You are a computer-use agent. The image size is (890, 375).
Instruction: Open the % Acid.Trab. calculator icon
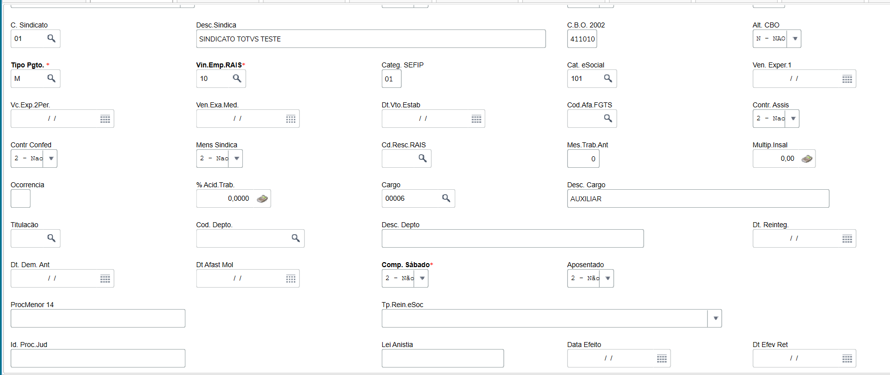click(262, 199)
